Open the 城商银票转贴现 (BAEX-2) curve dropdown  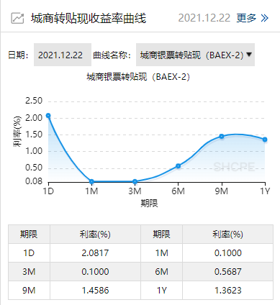click(195, 55)
